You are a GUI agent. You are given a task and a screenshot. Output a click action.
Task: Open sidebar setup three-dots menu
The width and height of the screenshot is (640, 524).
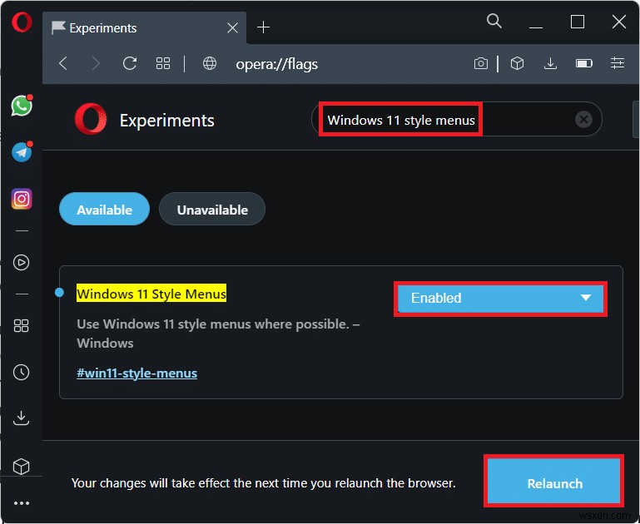(22, 503)
